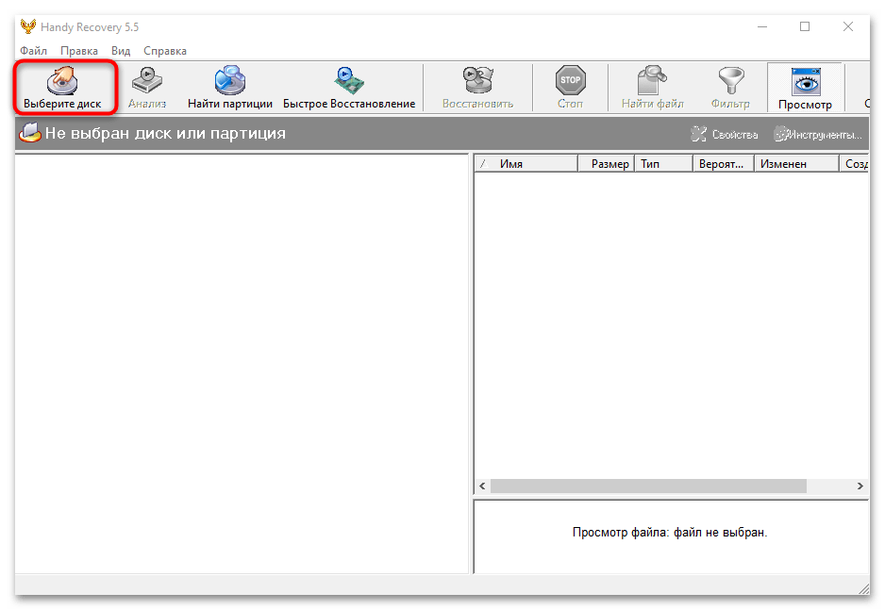The width and height of the screenshot is (885, 610).
Task: Sort files by the Тип column
Action: [x=664, y=164]
